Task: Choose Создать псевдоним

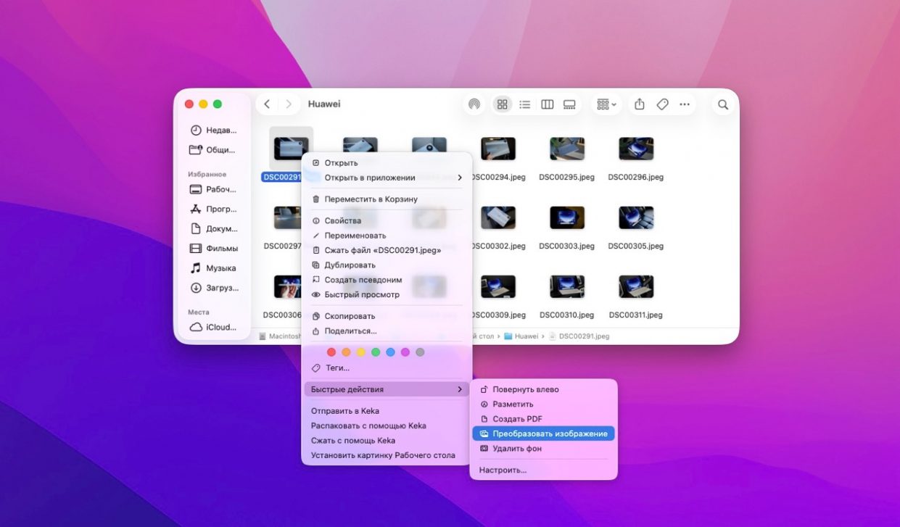Action: (387, 280)
